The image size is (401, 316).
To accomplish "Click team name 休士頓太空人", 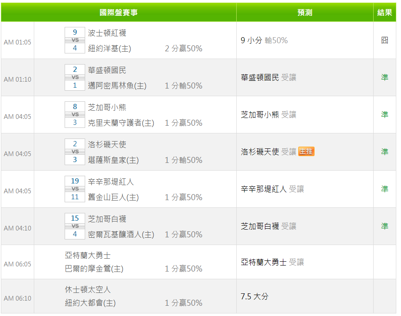I will (88, 289).
